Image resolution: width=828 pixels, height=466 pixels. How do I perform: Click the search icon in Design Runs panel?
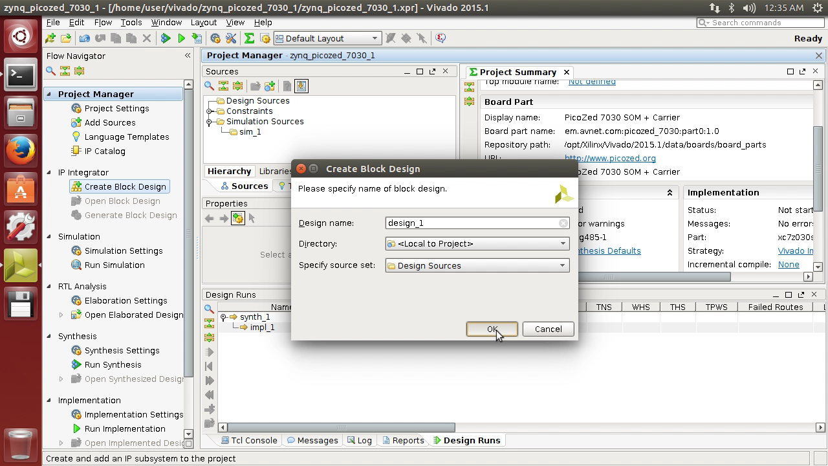[209, 309]
